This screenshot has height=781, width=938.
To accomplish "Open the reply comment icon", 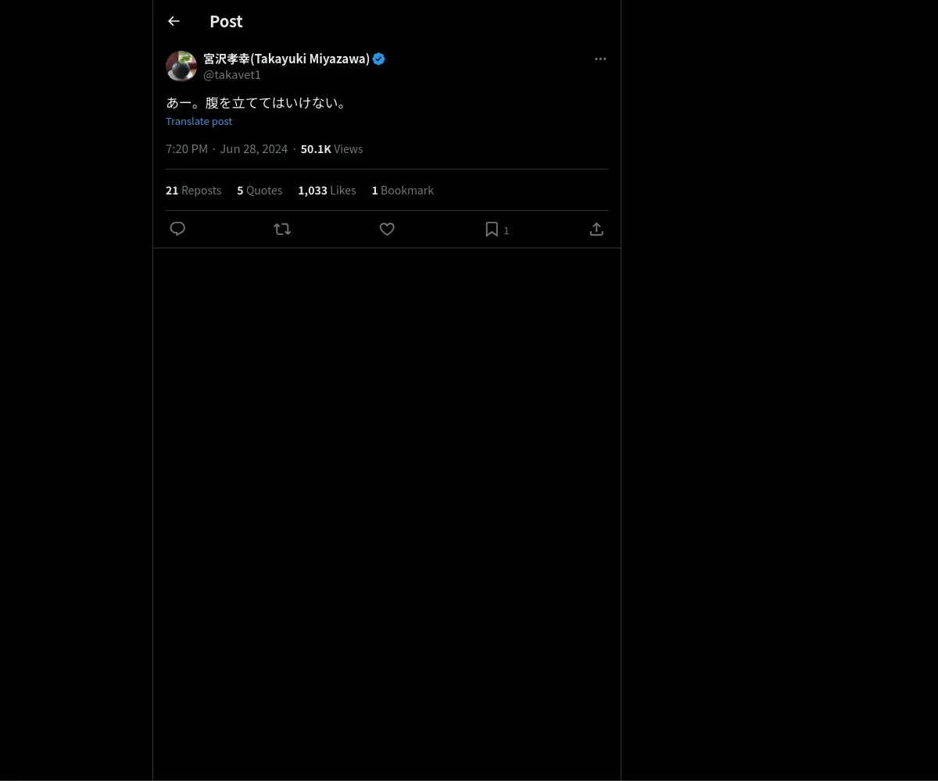I will click(177, 229).
